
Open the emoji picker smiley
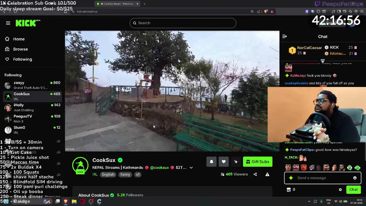tap(355, 178)
